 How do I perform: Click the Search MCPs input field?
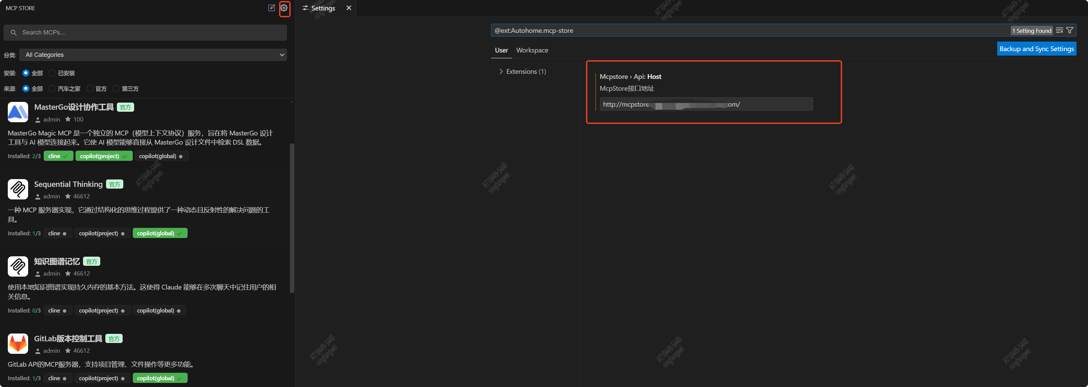(145, 33)
